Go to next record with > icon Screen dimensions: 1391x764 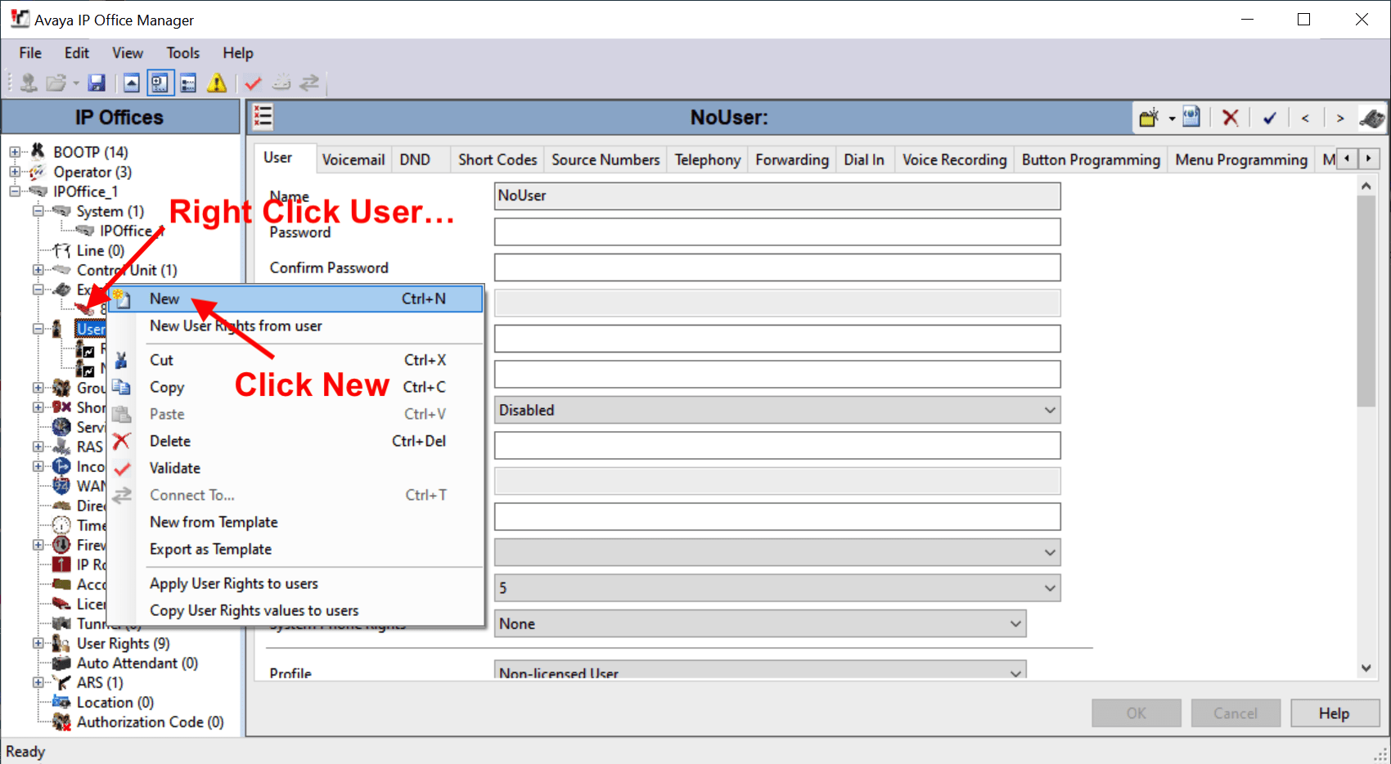click(1340, 118)
